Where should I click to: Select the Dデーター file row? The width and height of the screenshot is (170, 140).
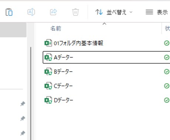coord(106,100)
